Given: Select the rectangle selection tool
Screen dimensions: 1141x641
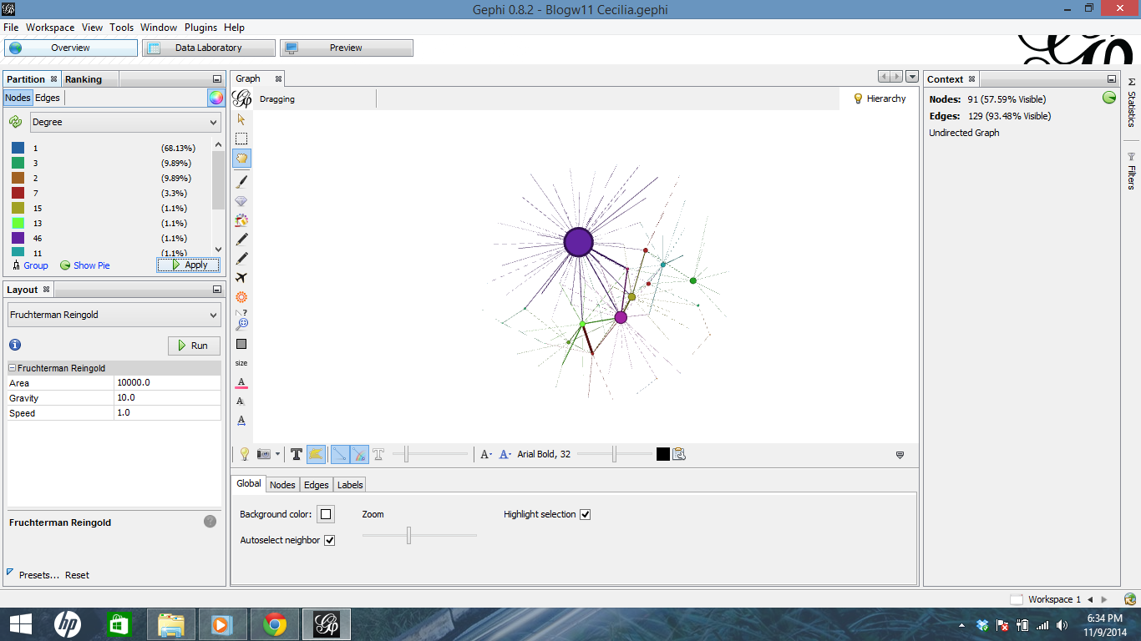Looking at the screenshot, I should 241,139.
